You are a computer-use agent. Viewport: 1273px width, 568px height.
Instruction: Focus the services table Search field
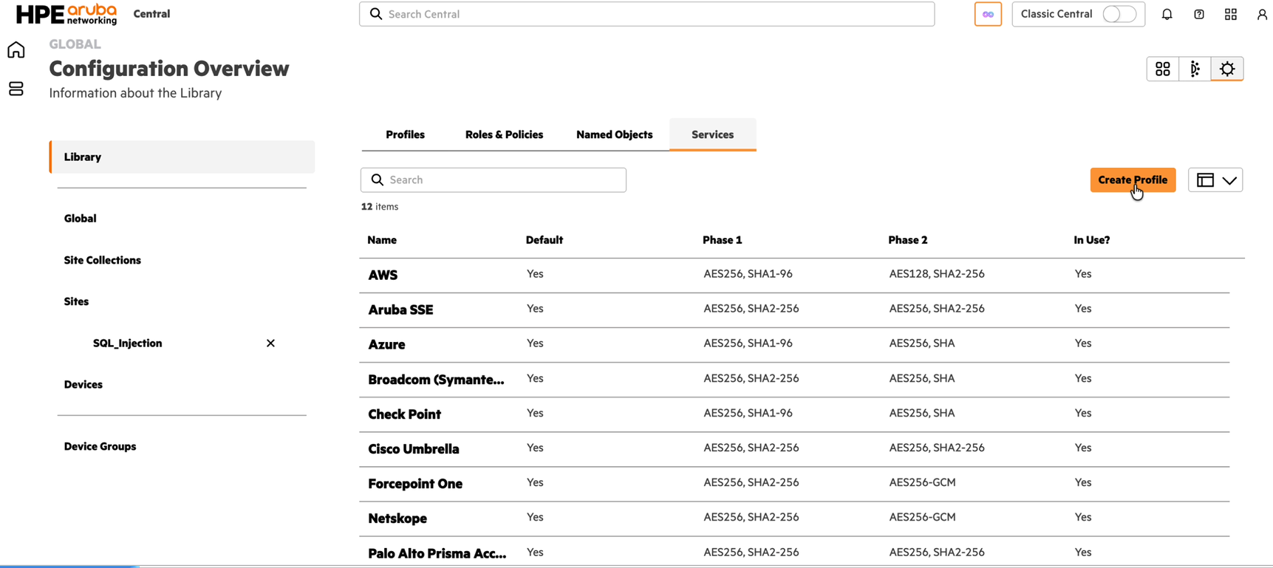[x=494, y=180]
